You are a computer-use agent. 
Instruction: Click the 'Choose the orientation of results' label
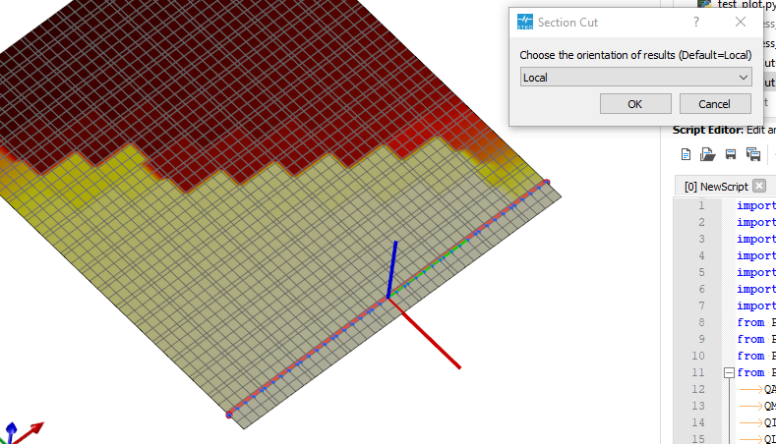click(x=635, y=55)
